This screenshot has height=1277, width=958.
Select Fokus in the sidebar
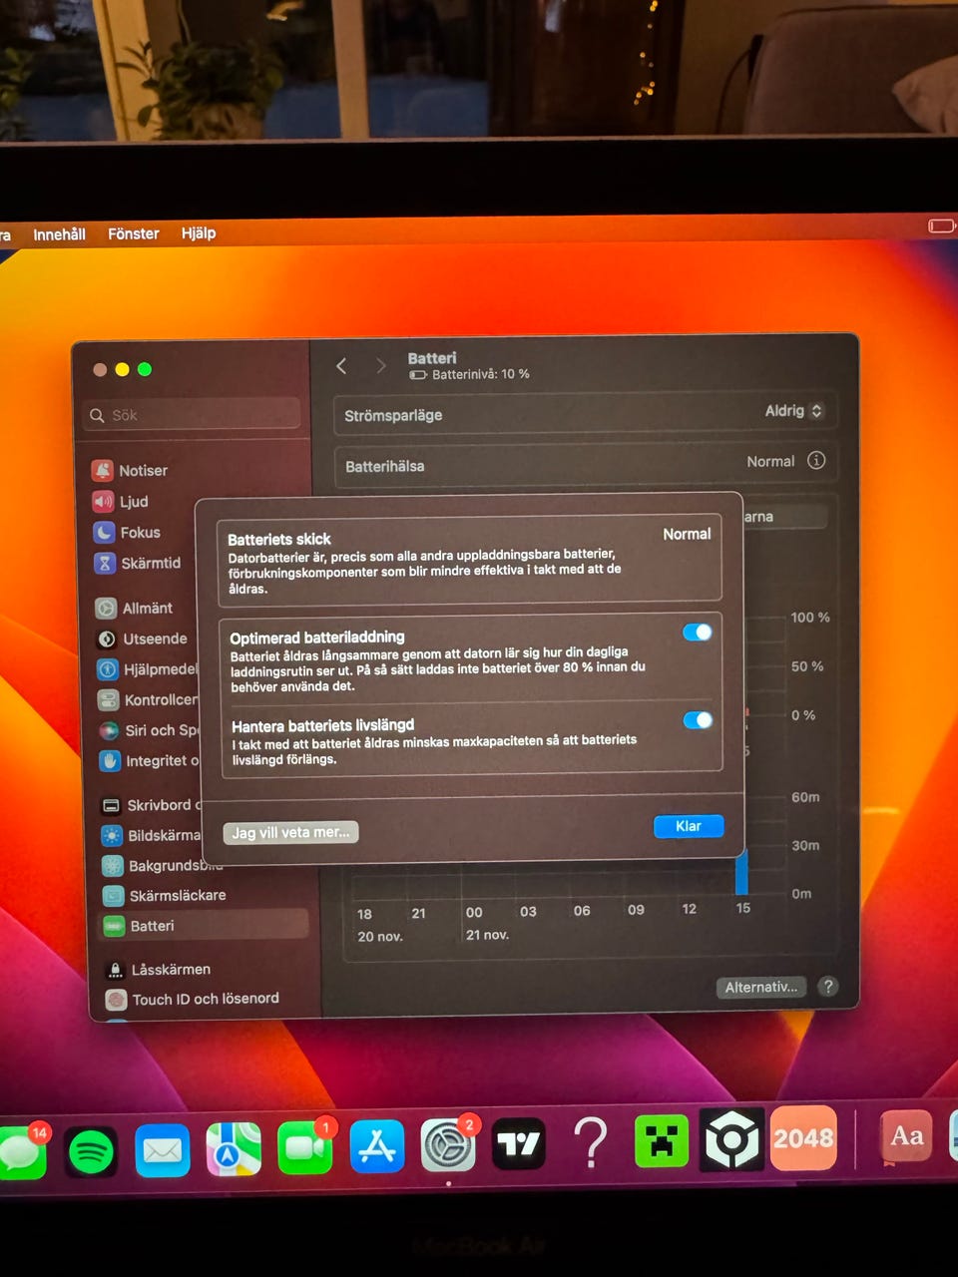(x=127, y=532)
